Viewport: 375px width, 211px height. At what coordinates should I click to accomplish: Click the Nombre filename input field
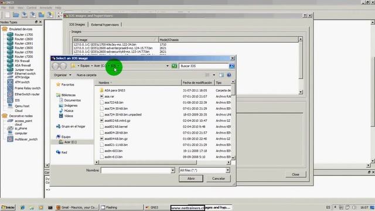[136, 171]
